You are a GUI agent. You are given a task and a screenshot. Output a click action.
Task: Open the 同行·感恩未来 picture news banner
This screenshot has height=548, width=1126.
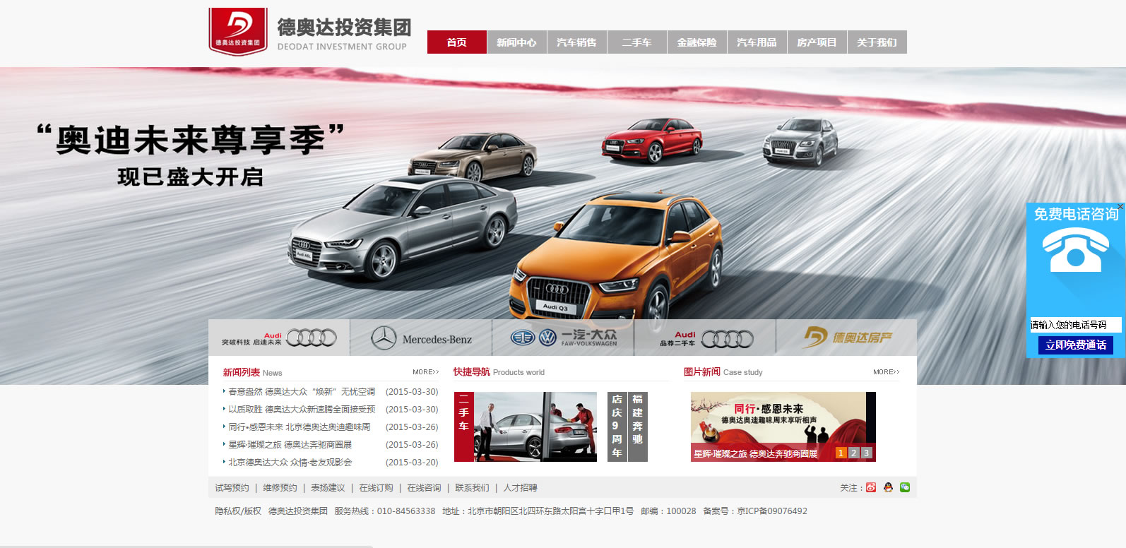tap(783, 427)
